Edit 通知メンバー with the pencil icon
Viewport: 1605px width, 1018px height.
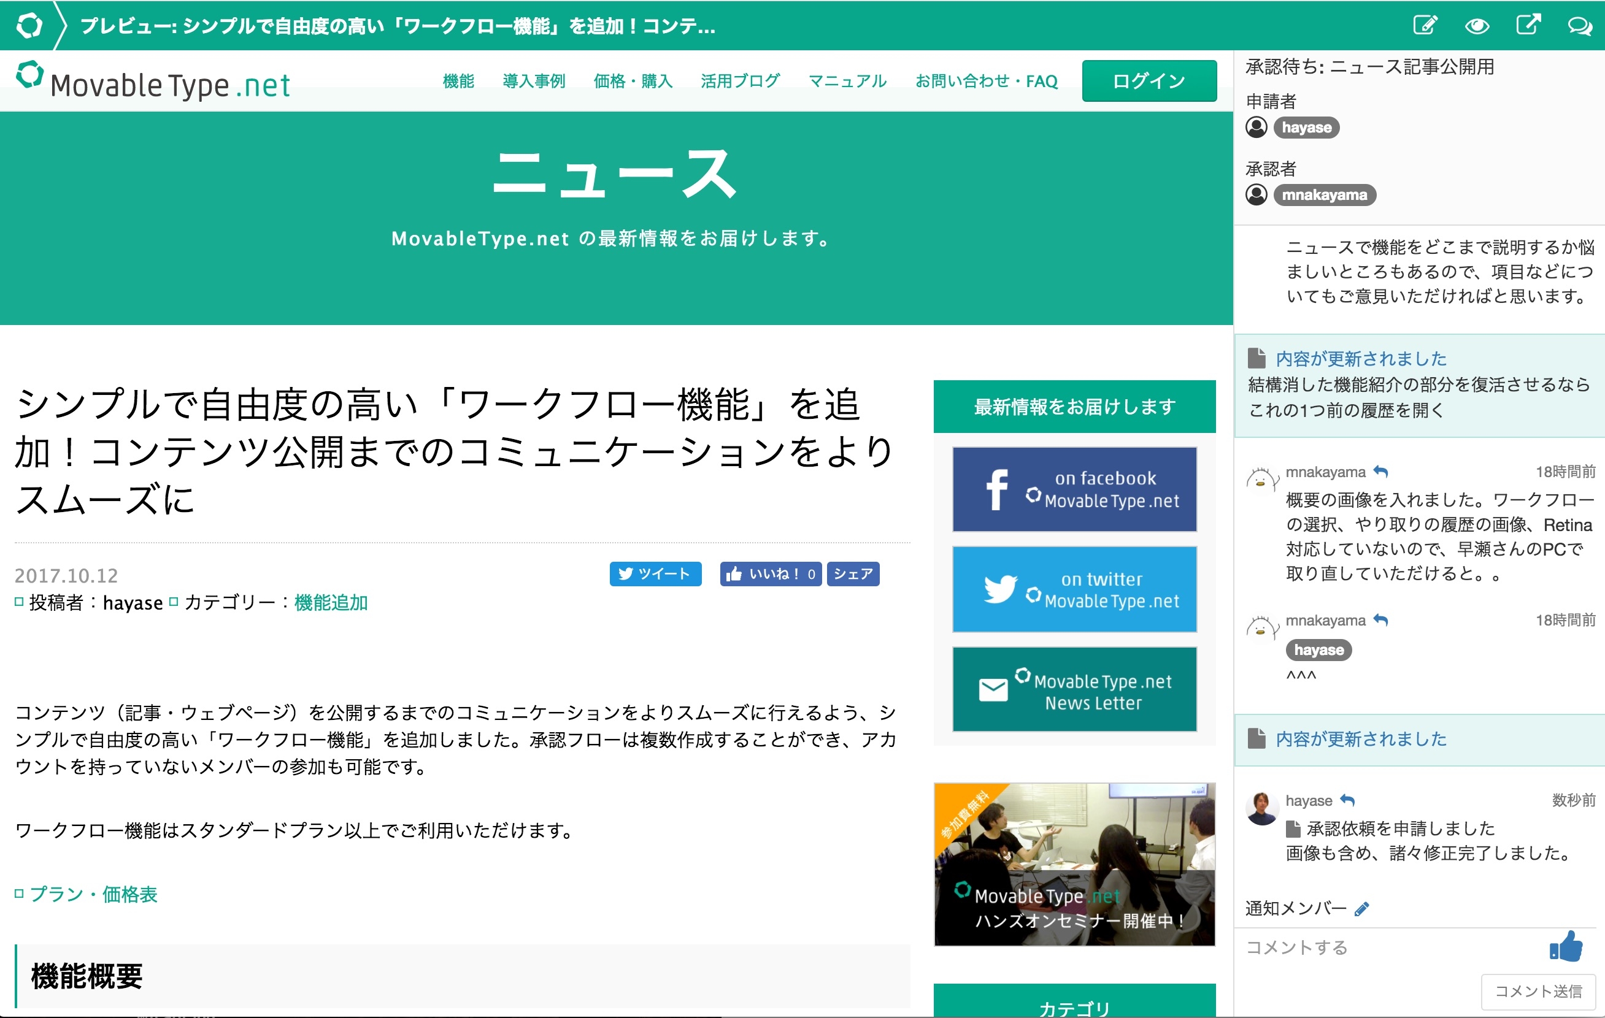coord(1363,909)
